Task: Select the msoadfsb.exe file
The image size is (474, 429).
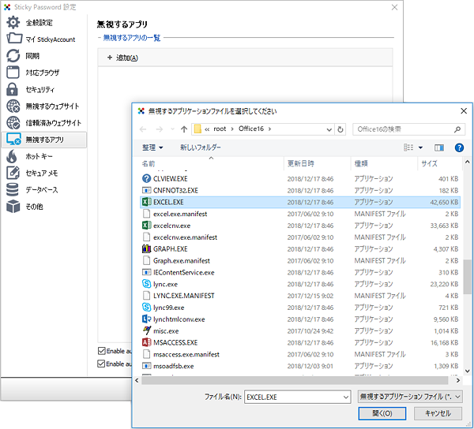Action: click(300, 366)
